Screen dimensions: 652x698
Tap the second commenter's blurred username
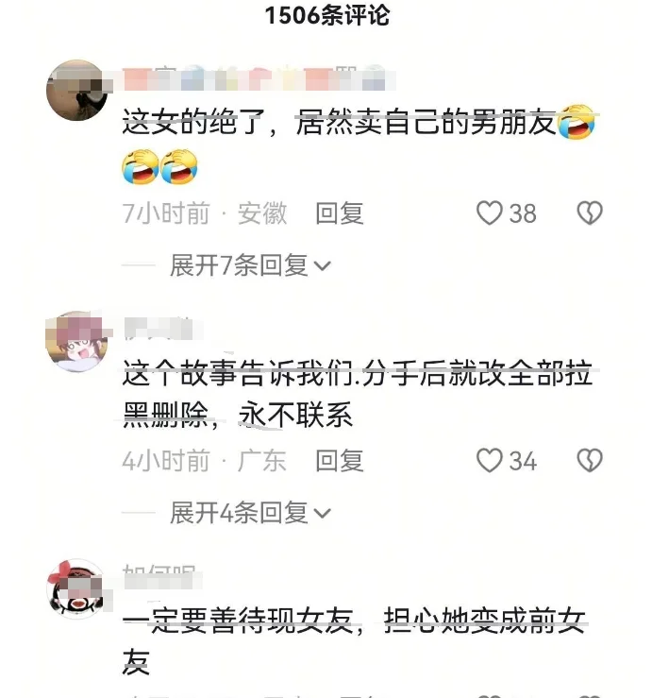pyautogui.click(x=163, y=329)
